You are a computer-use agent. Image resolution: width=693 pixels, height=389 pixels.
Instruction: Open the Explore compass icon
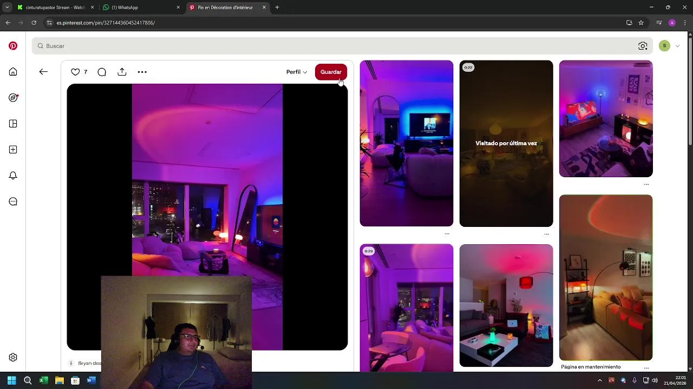pos(13,98)
